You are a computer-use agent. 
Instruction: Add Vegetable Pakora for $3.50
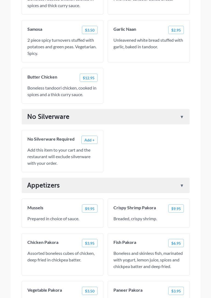point(90,291)
